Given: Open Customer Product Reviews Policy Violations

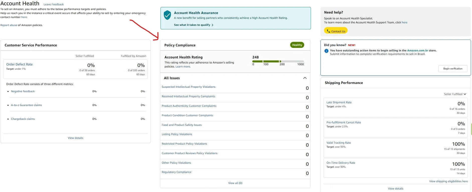Looking at the screenshot, I should (190, 153).
